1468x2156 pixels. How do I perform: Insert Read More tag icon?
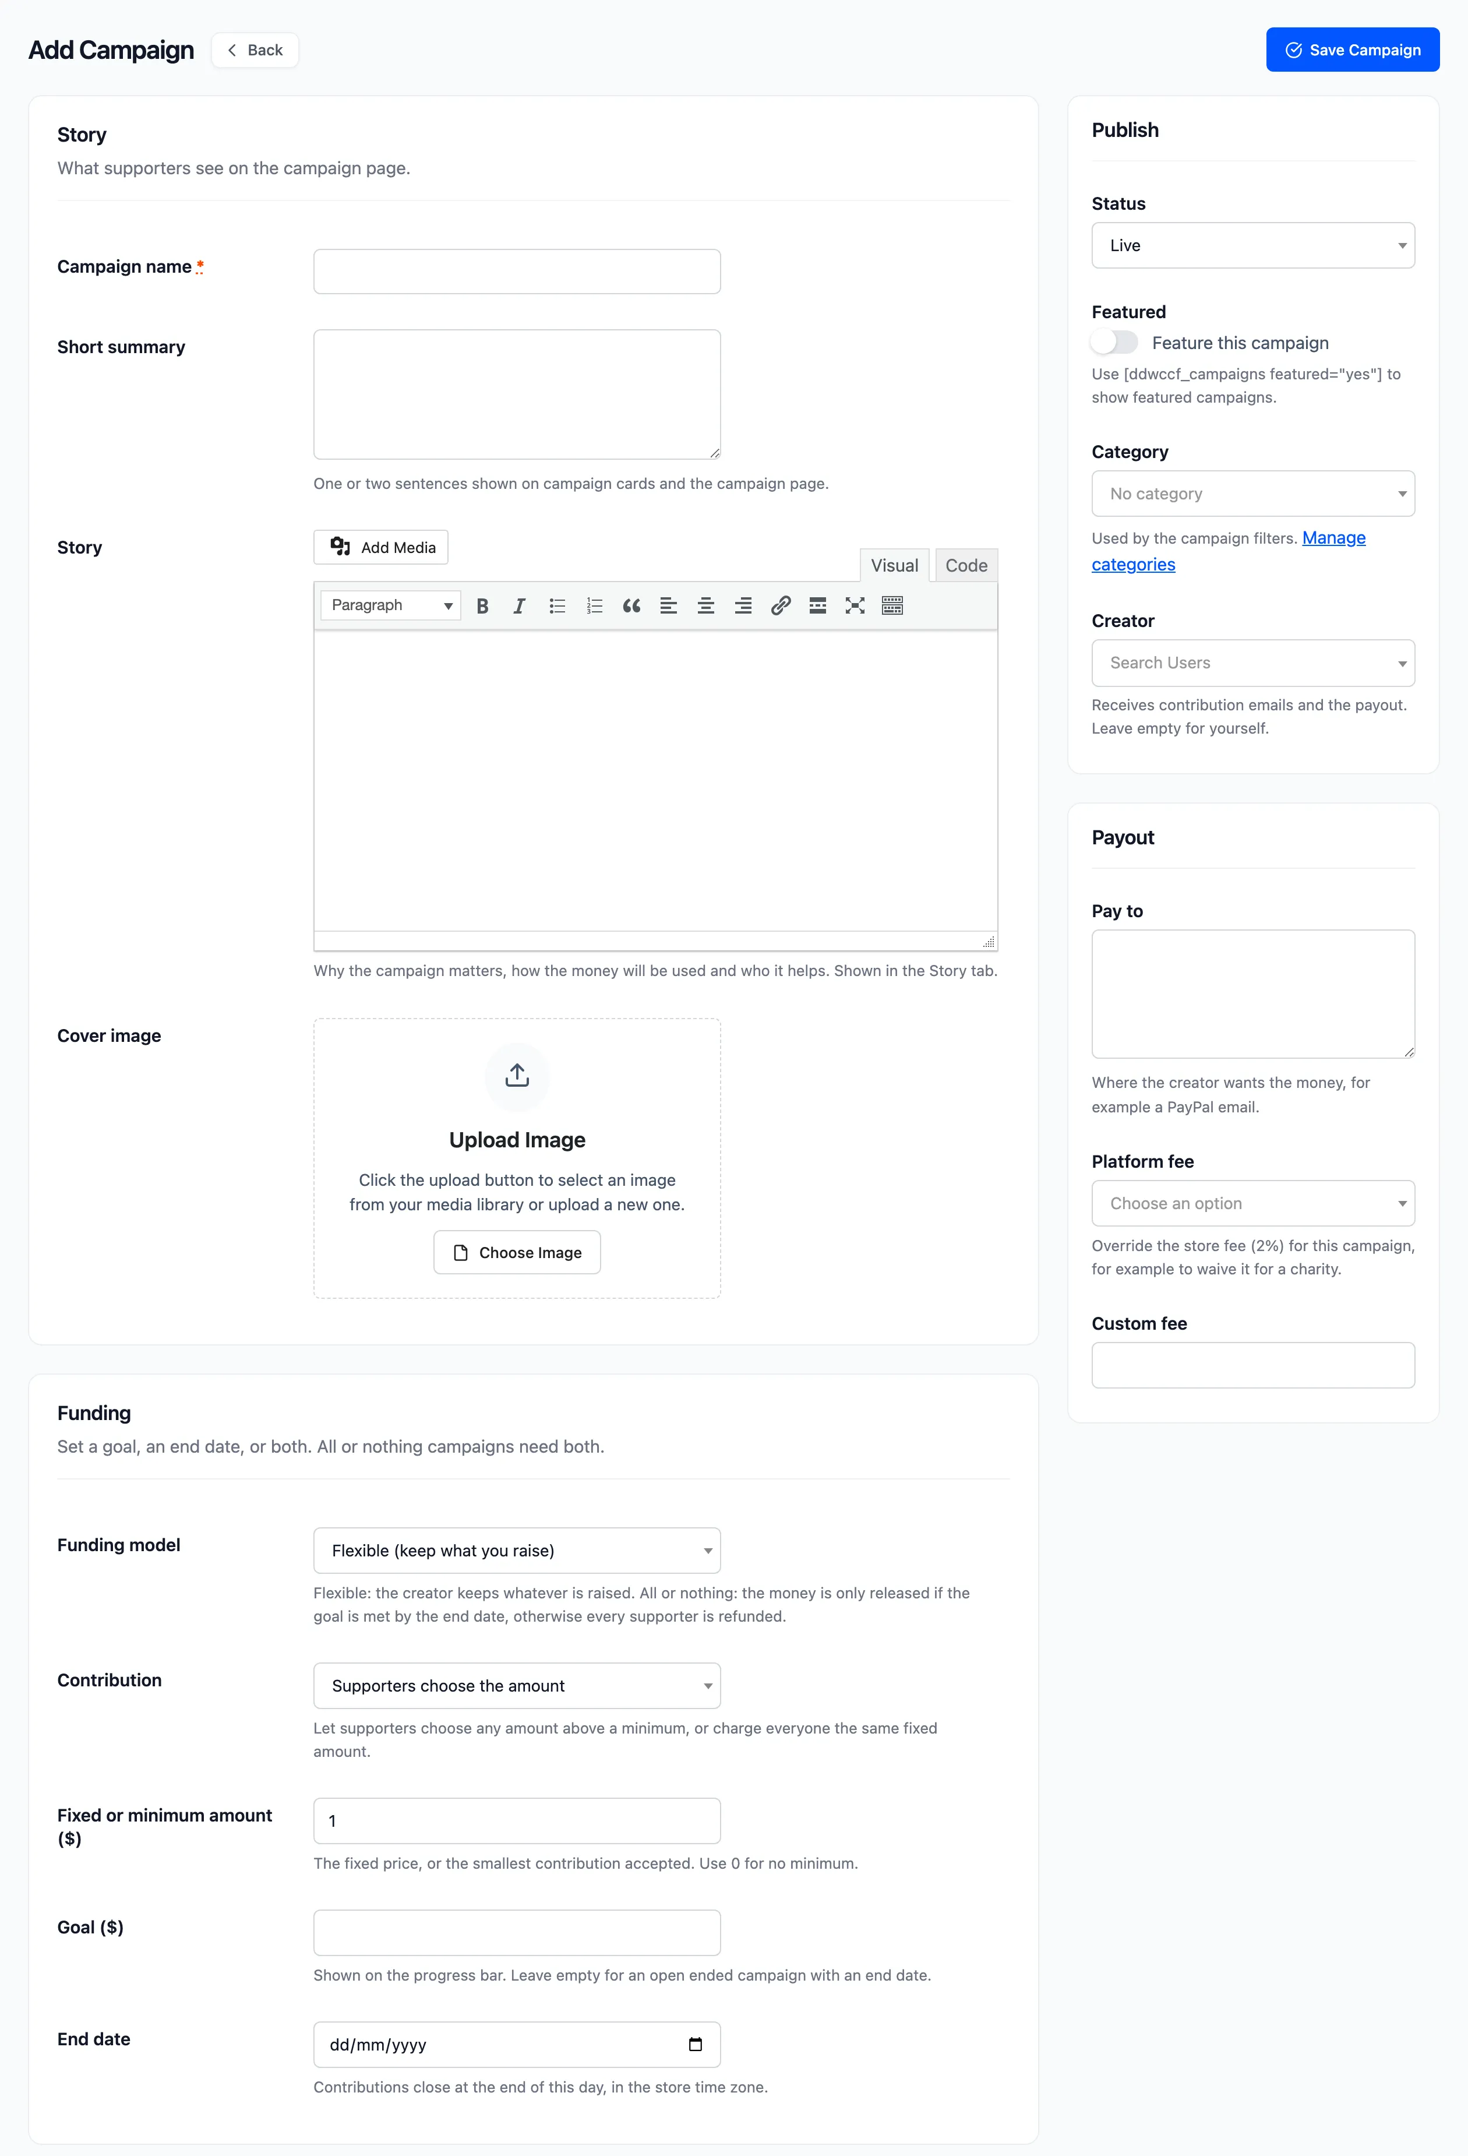818,606
